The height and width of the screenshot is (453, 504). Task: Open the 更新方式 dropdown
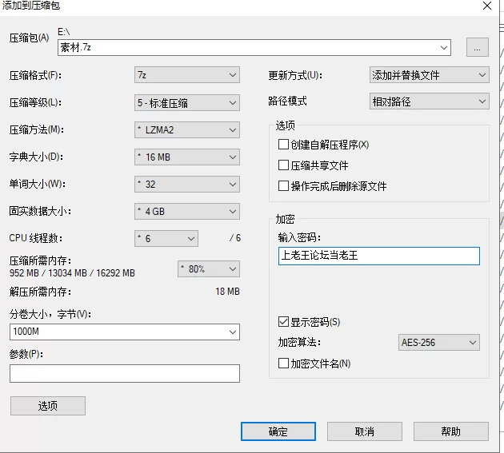click(x=429, y=75)
